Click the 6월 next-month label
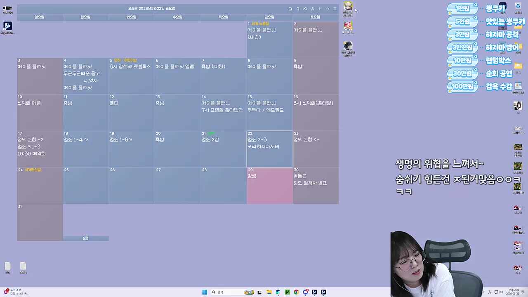The image size is (528, 297). coord(85,238)
